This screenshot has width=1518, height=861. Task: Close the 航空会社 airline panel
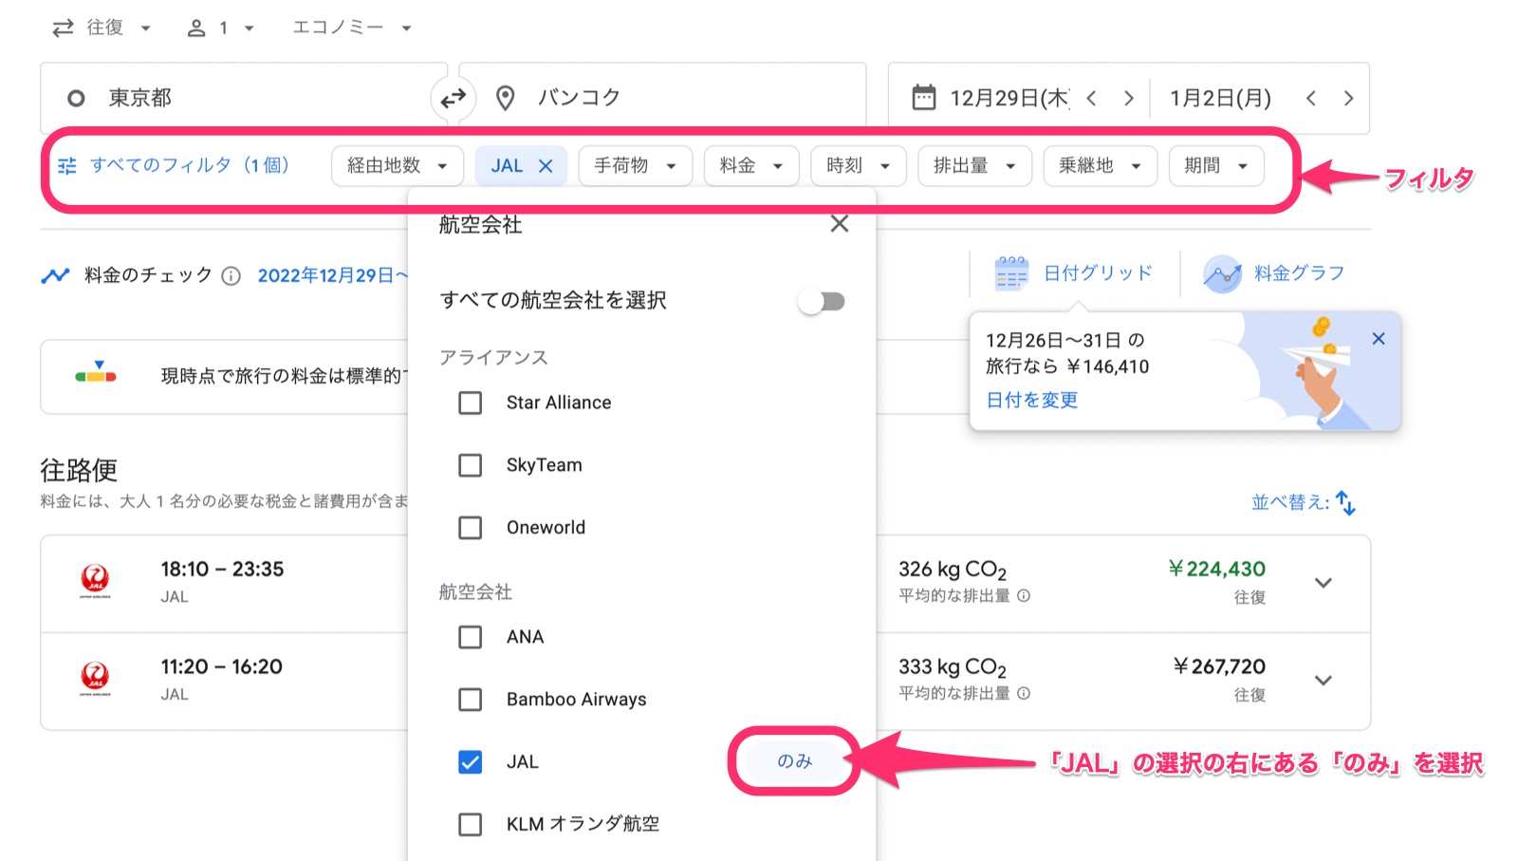click(x=840, y=224)
